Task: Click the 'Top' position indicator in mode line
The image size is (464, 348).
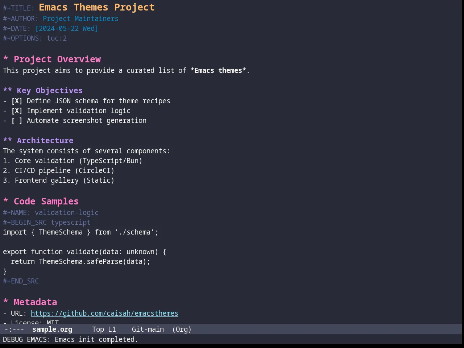Action: pos(98,329)
